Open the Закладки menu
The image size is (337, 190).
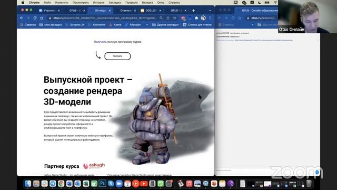[115, 3]
